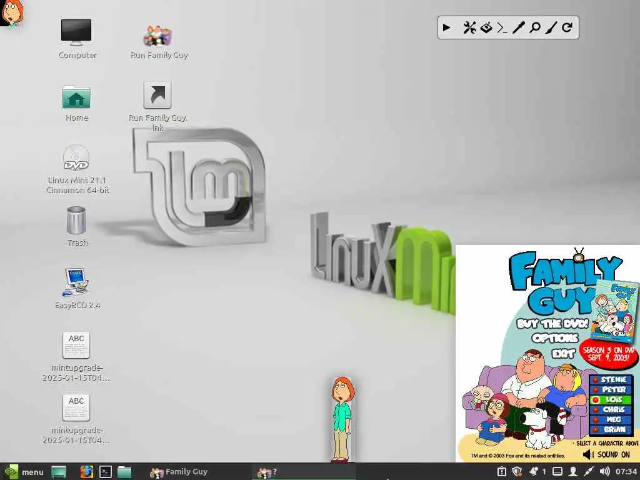Screen dimensions: 640x480
Task: Click the display tray icon in panel
Action: pyautogui.click(x=557, y=472)
